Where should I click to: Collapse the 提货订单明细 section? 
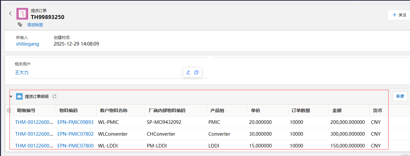11,97
